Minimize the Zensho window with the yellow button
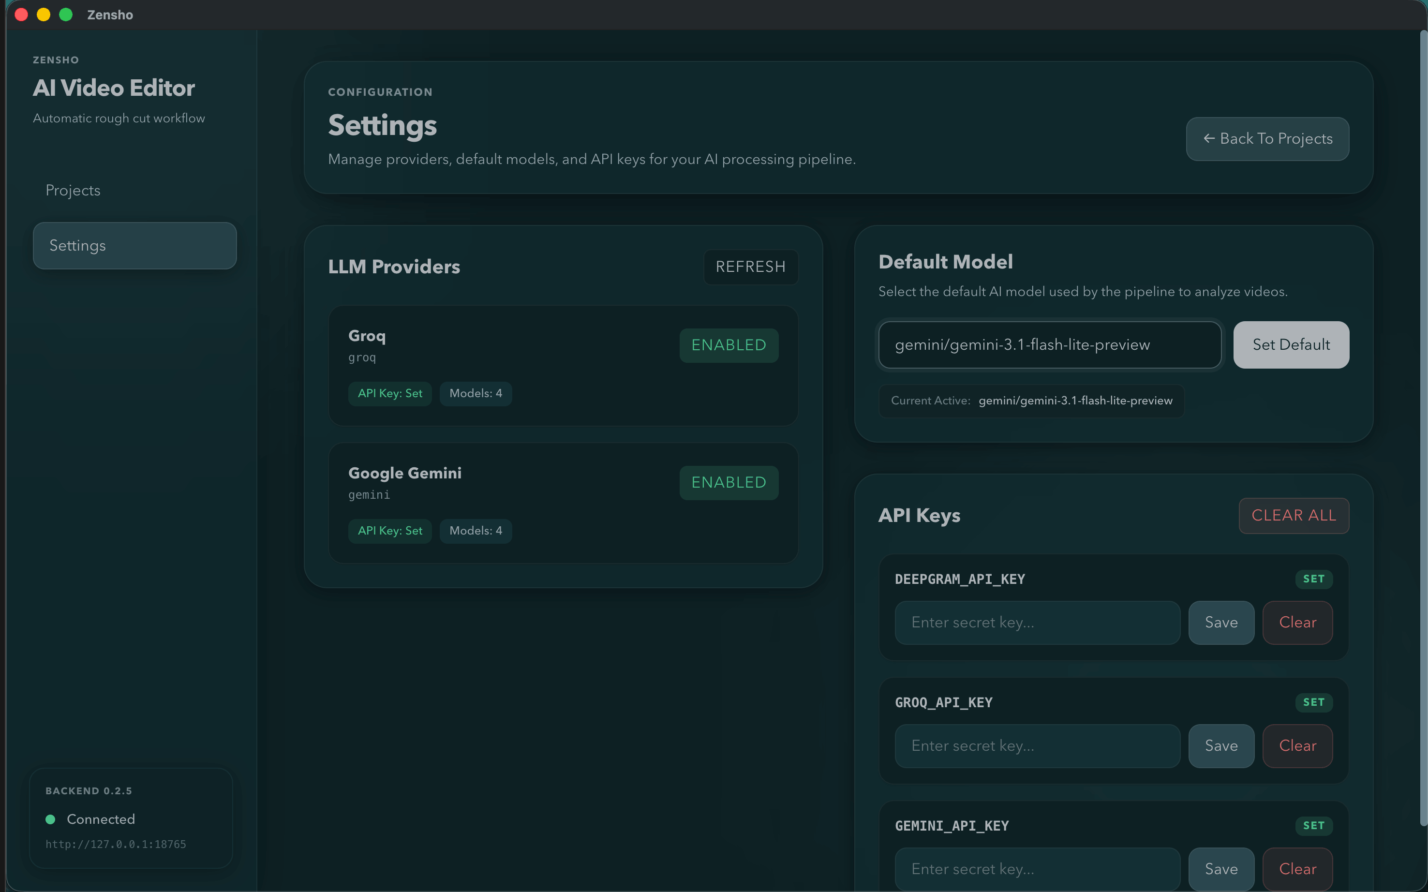The image size is (1428, 892). [44, 15]
